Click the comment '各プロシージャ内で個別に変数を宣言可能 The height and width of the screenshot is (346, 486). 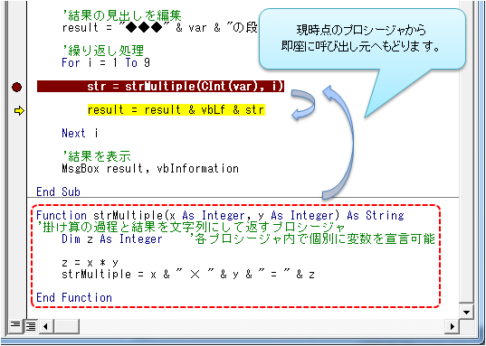(x=312, y=238)
